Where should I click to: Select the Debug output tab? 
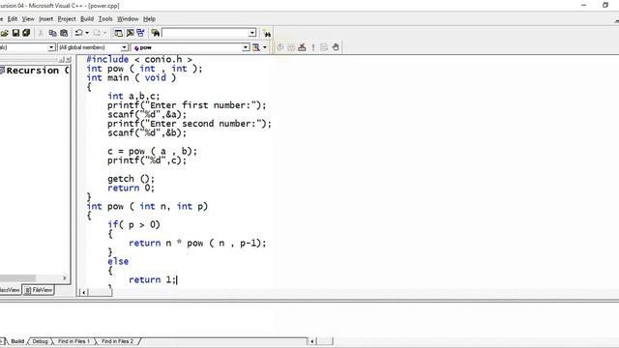point(40,341)
